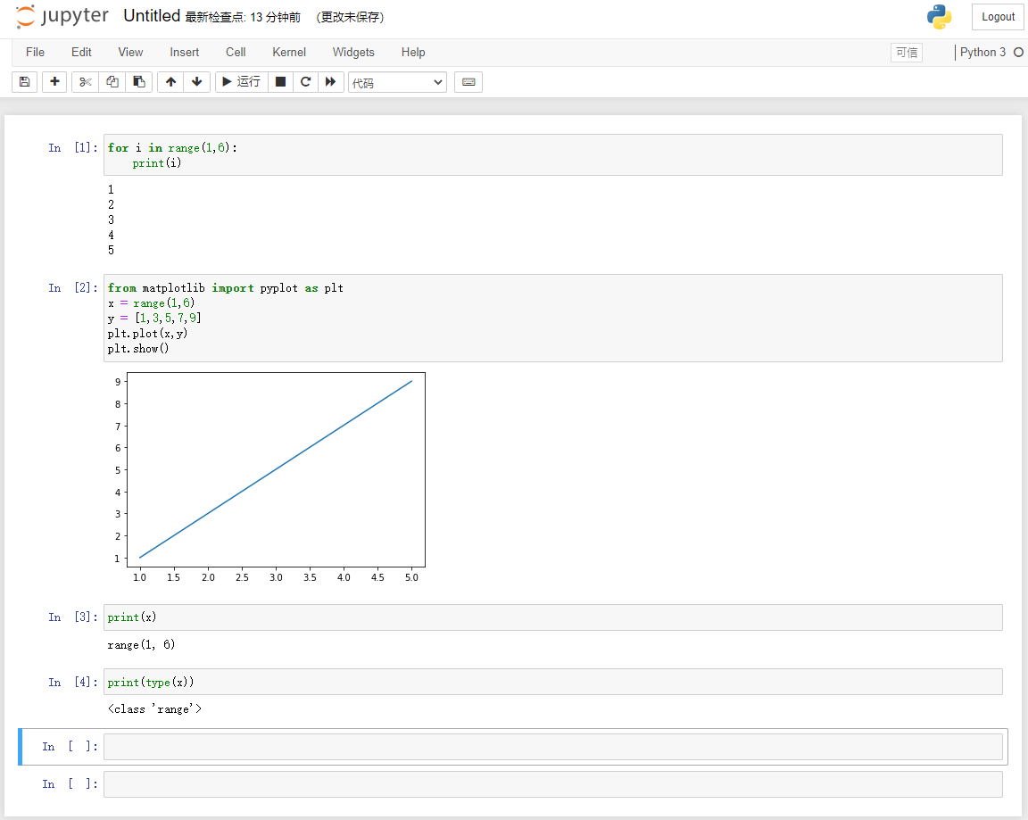
Task: Restart the kernel using circular arrow
Action: point(305,82)
